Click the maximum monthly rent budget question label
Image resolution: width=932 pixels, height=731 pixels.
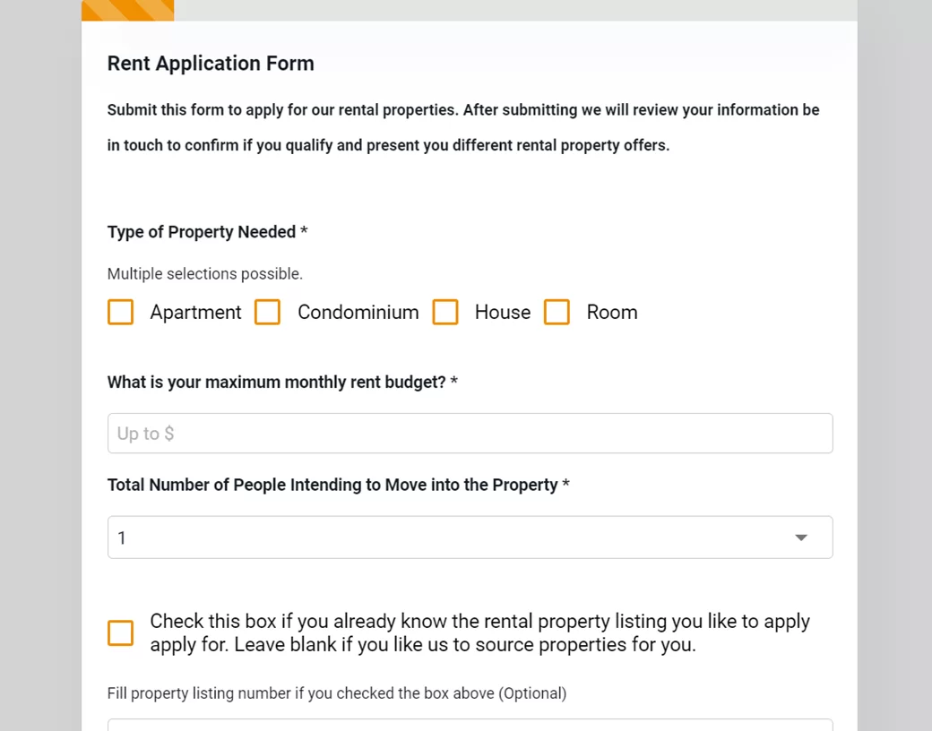point(277,383)
